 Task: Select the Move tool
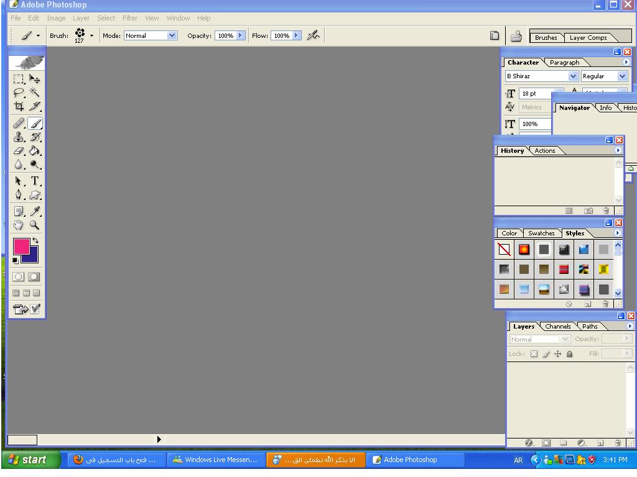[35, 79]
